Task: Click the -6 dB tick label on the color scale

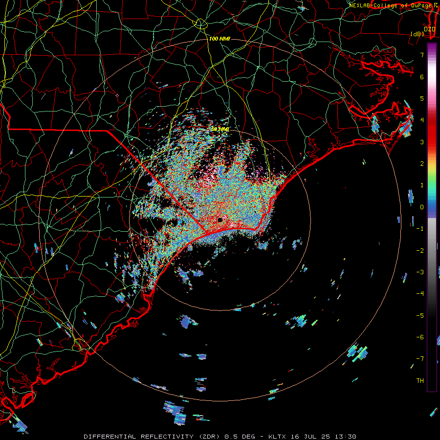Action: pos(420,337)
